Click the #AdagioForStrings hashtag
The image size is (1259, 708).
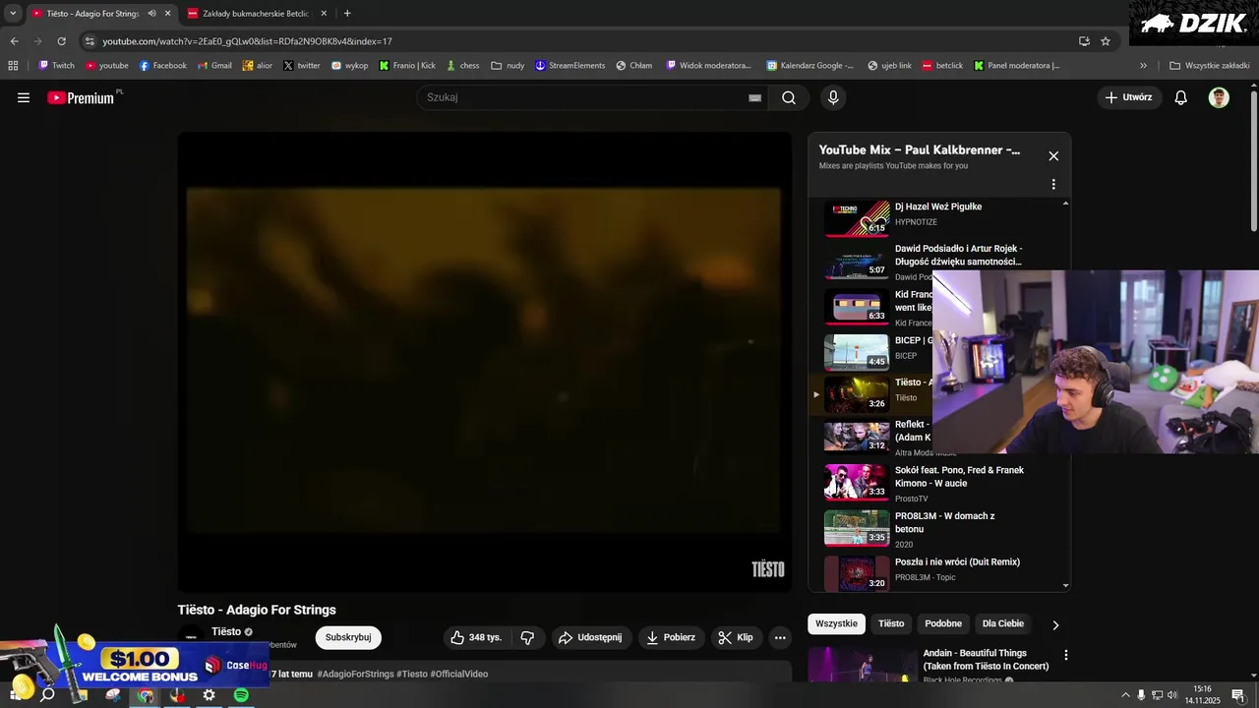pos(353,674)
